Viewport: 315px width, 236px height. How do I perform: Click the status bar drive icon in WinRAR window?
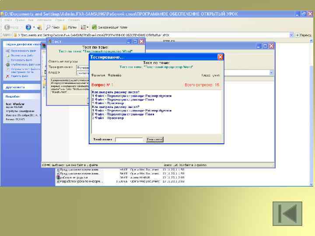click(45, 165)
